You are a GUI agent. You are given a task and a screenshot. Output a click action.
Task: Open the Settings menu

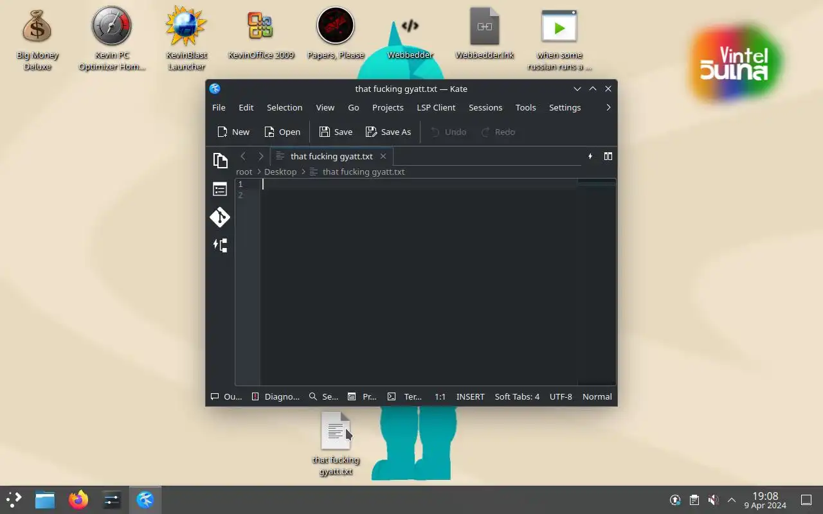[x=565, y=107]
